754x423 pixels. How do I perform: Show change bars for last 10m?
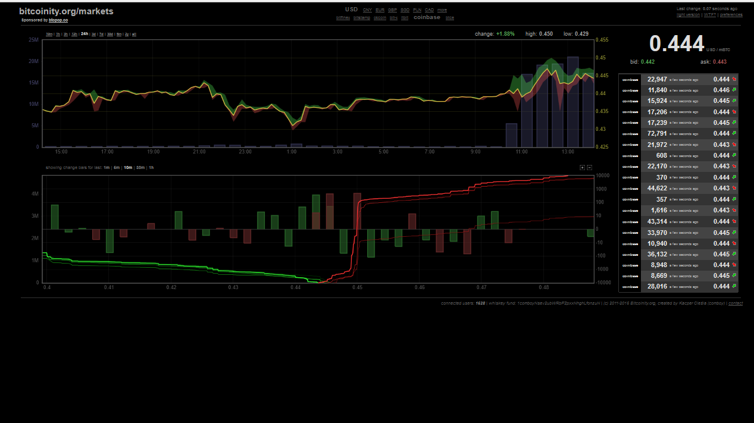click(128, 168)
